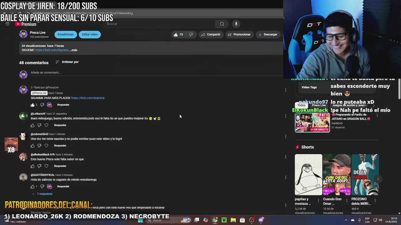Heart @cubone3642's comment

[x=46, y=146]
